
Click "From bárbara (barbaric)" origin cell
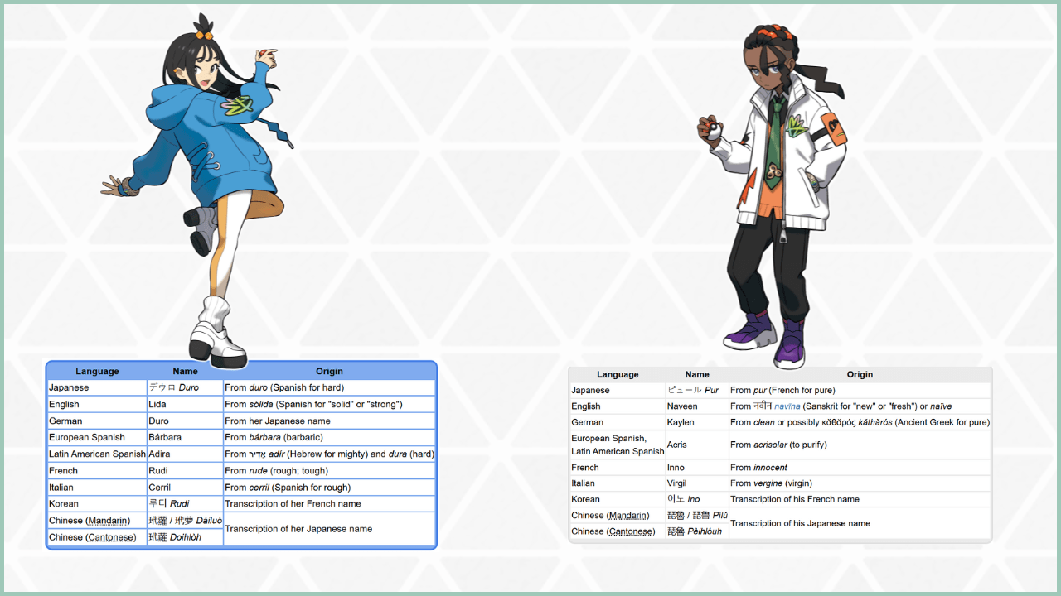(x=329, y=437)
